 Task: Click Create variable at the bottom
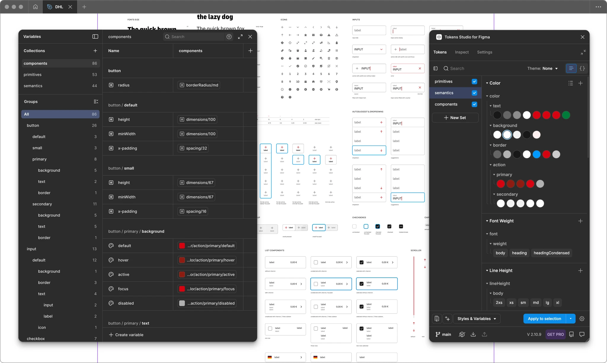(x=126, y=335)
